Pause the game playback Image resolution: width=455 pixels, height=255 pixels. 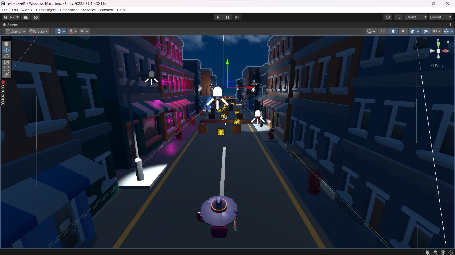pos(227,17)
